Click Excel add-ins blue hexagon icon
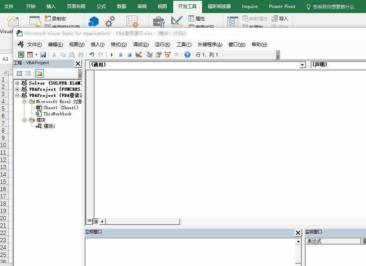366x266 pixels. tap(94, 21)
